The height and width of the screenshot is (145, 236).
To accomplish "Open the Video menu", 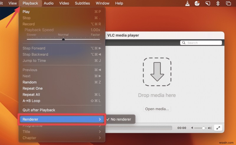I will (64, 3).
